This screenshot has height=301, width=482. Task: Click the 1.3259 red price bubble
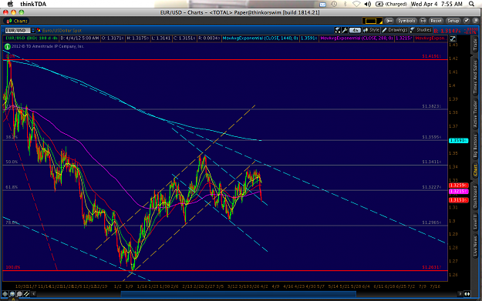click(x=459, y=186)
